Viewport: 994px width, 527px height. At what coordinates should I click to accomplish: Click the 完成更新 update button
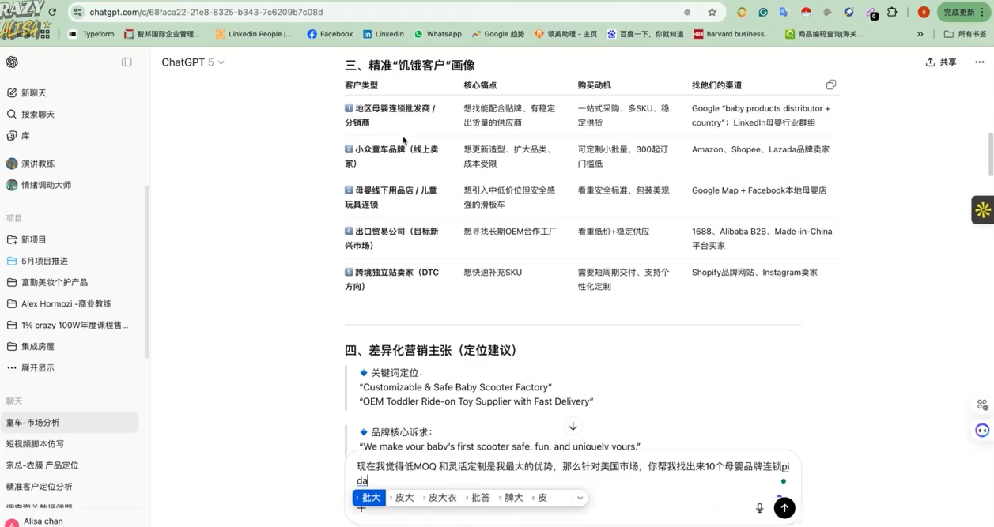tap(960, 12)
